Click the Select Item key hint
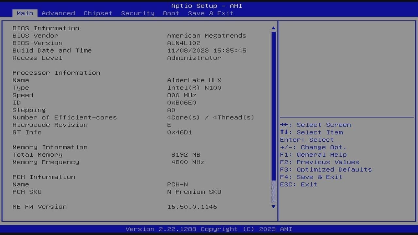 click(312, 133)
